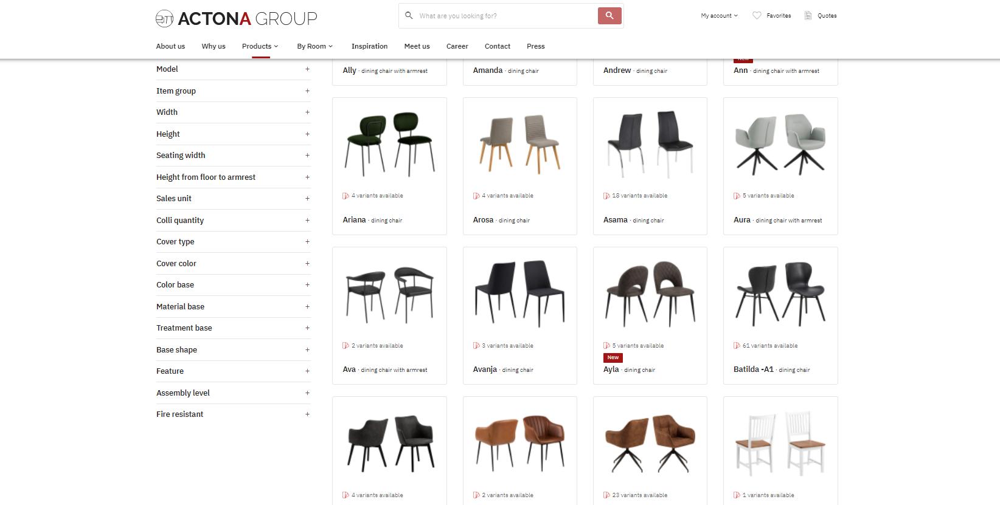Click the Ally chair name

[349, 70]
